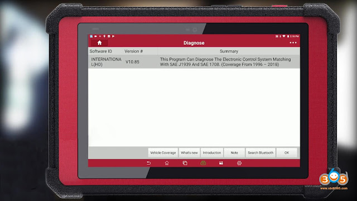Tap the vehicle diagnostic icon in the navigation bar

click(203, 163)
